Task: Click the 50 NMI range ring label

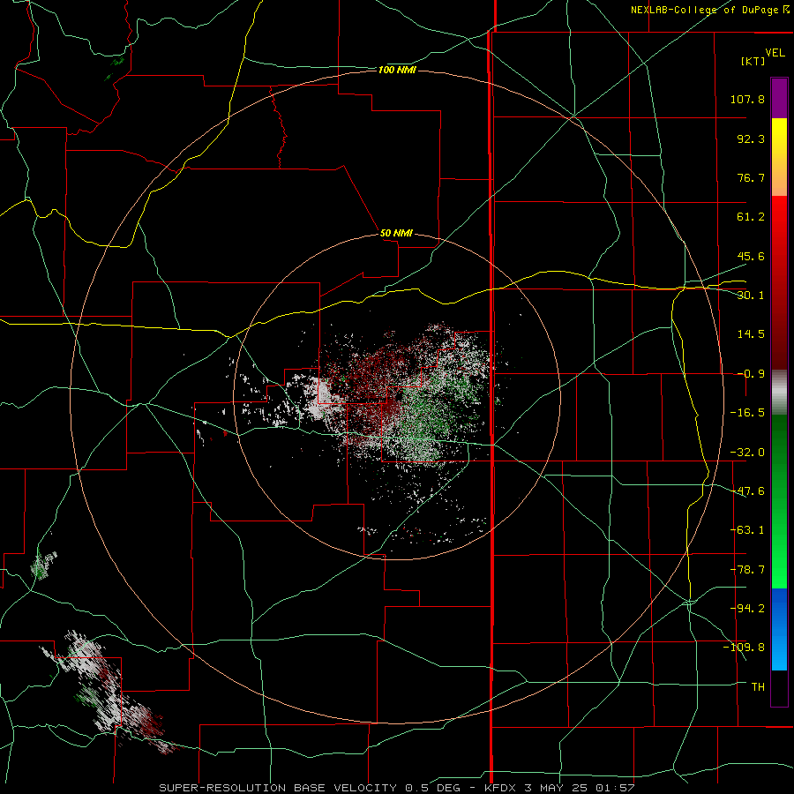Action: [396, 234]
